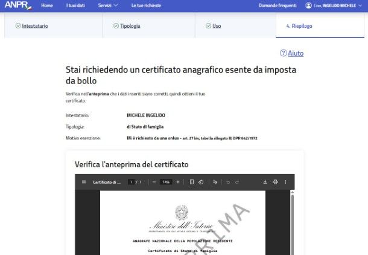
Task: Click the PDF redo icon
Action: pyautogui.click(x=237, y=182)
